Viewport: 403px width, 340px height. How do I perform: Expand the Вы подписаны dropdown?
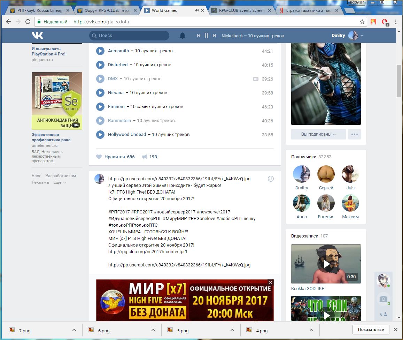(318, 134)
